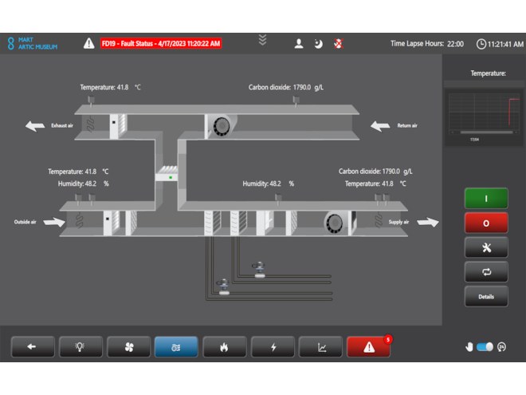The height and width of the screenshot is (395, 526).
Task: Click the FD19 Fault Status banner
Action: click(161, 43)
